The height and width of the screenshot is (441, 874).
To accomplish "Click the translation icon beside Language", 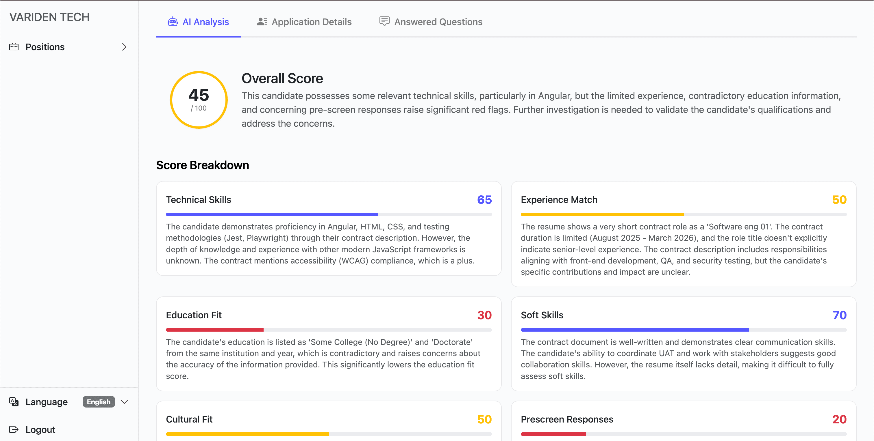I will tap(14, 402).
